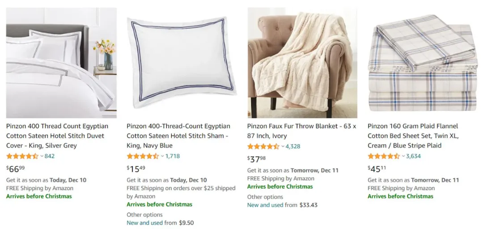This screenshot has width=483, height=229.
Task: Open the 3,634 reviews link
Action: [413, 156]
